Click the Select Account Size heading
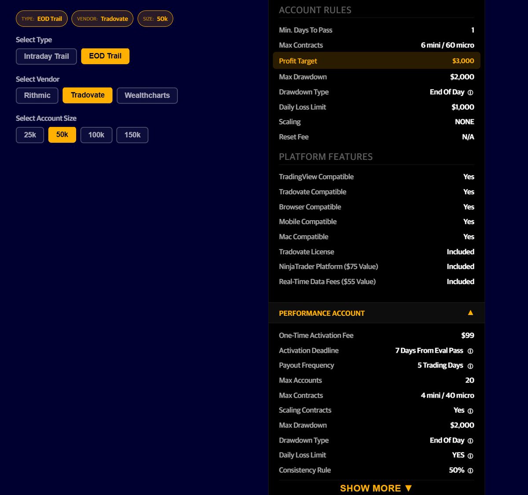 click(46, 118)
